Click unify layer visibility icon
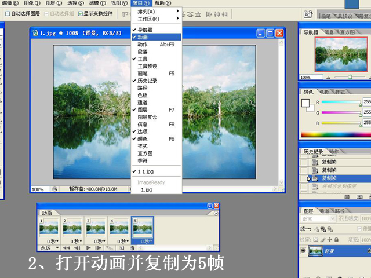The width and height of the screenshot is (371, 278). click(x=323, y=229)
